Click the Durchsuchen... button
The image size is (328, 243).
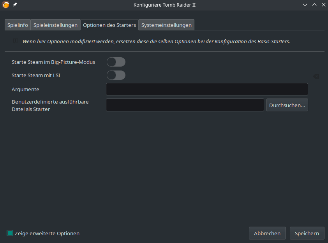(x=287, y=105)
